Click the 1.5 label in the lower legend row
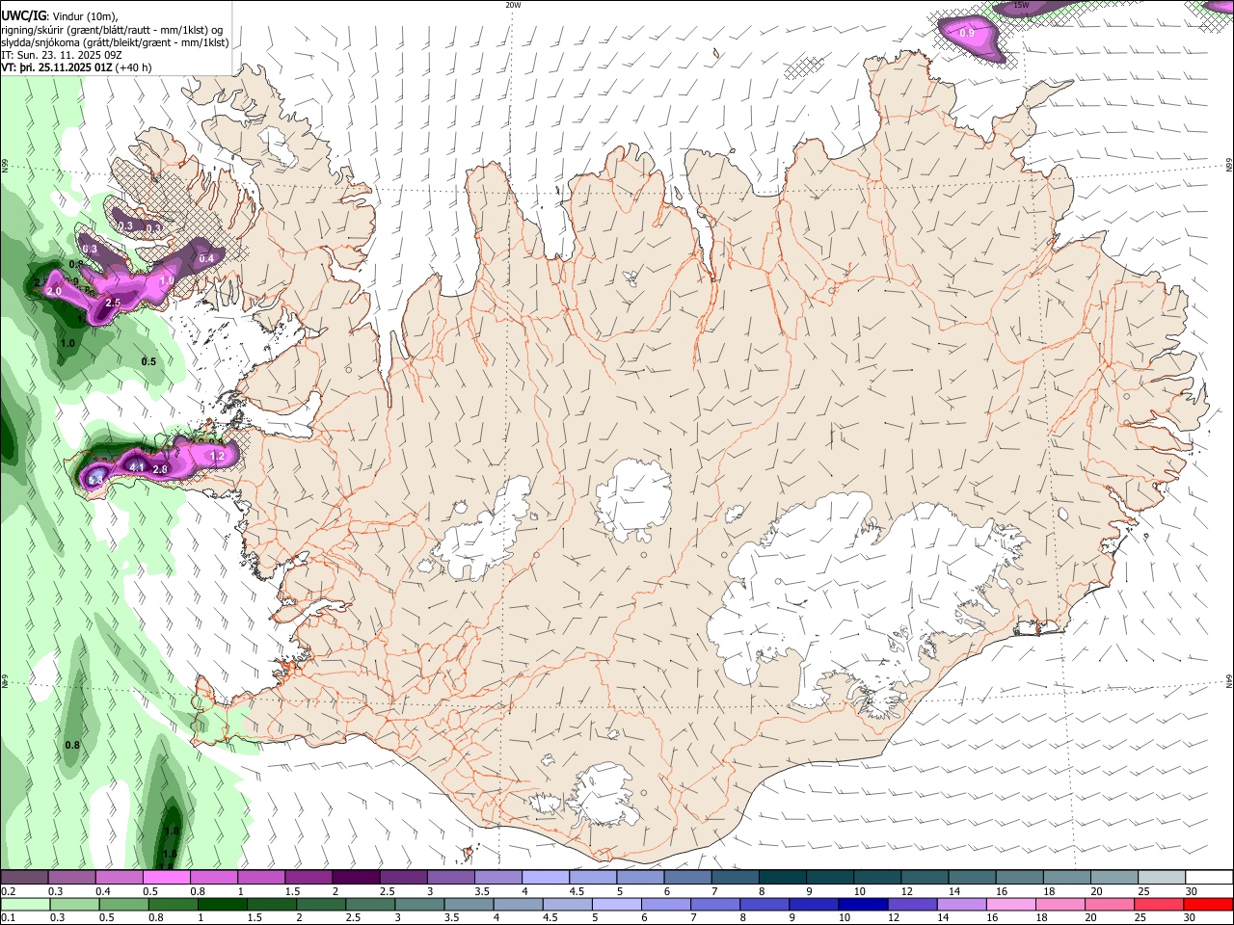1234x925 pixels. (x=255, y=917)
